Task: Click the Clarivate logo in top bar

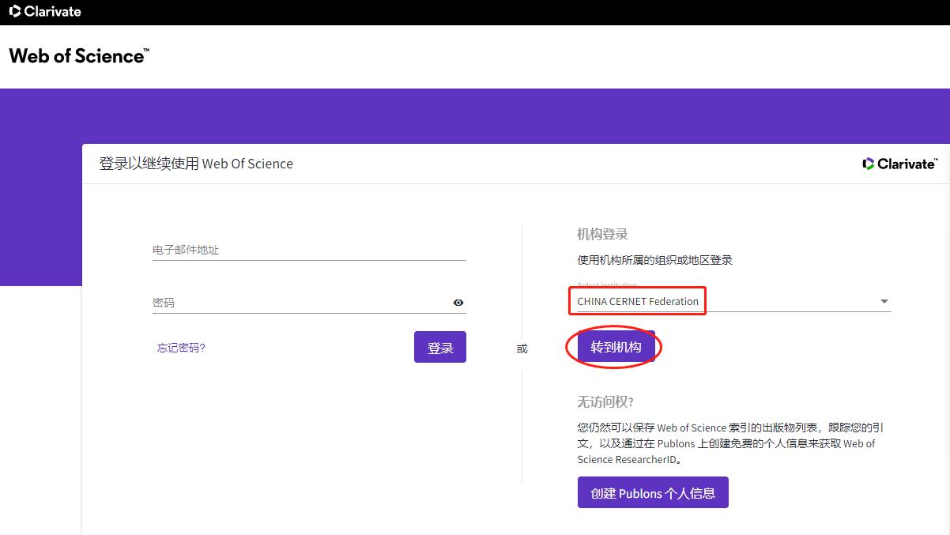Action: tap(45, 12)
